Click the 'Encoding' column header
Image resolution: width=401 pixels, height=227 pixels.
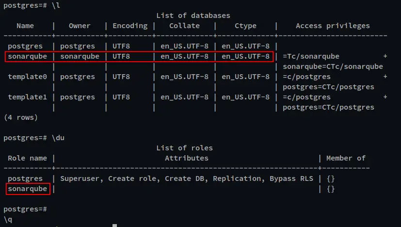coord(130,26)
